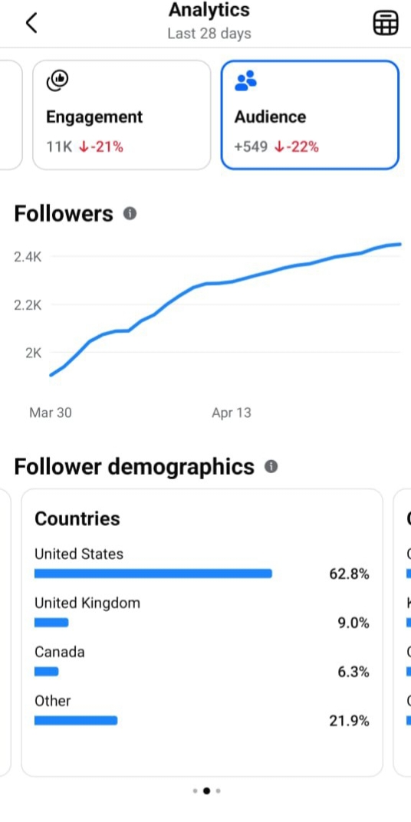Select the Audience metric card

(x=310, y=115)
